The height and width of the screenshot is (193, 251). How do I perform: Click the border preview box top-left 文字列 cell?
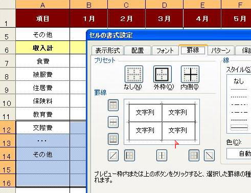coord(145,113)
